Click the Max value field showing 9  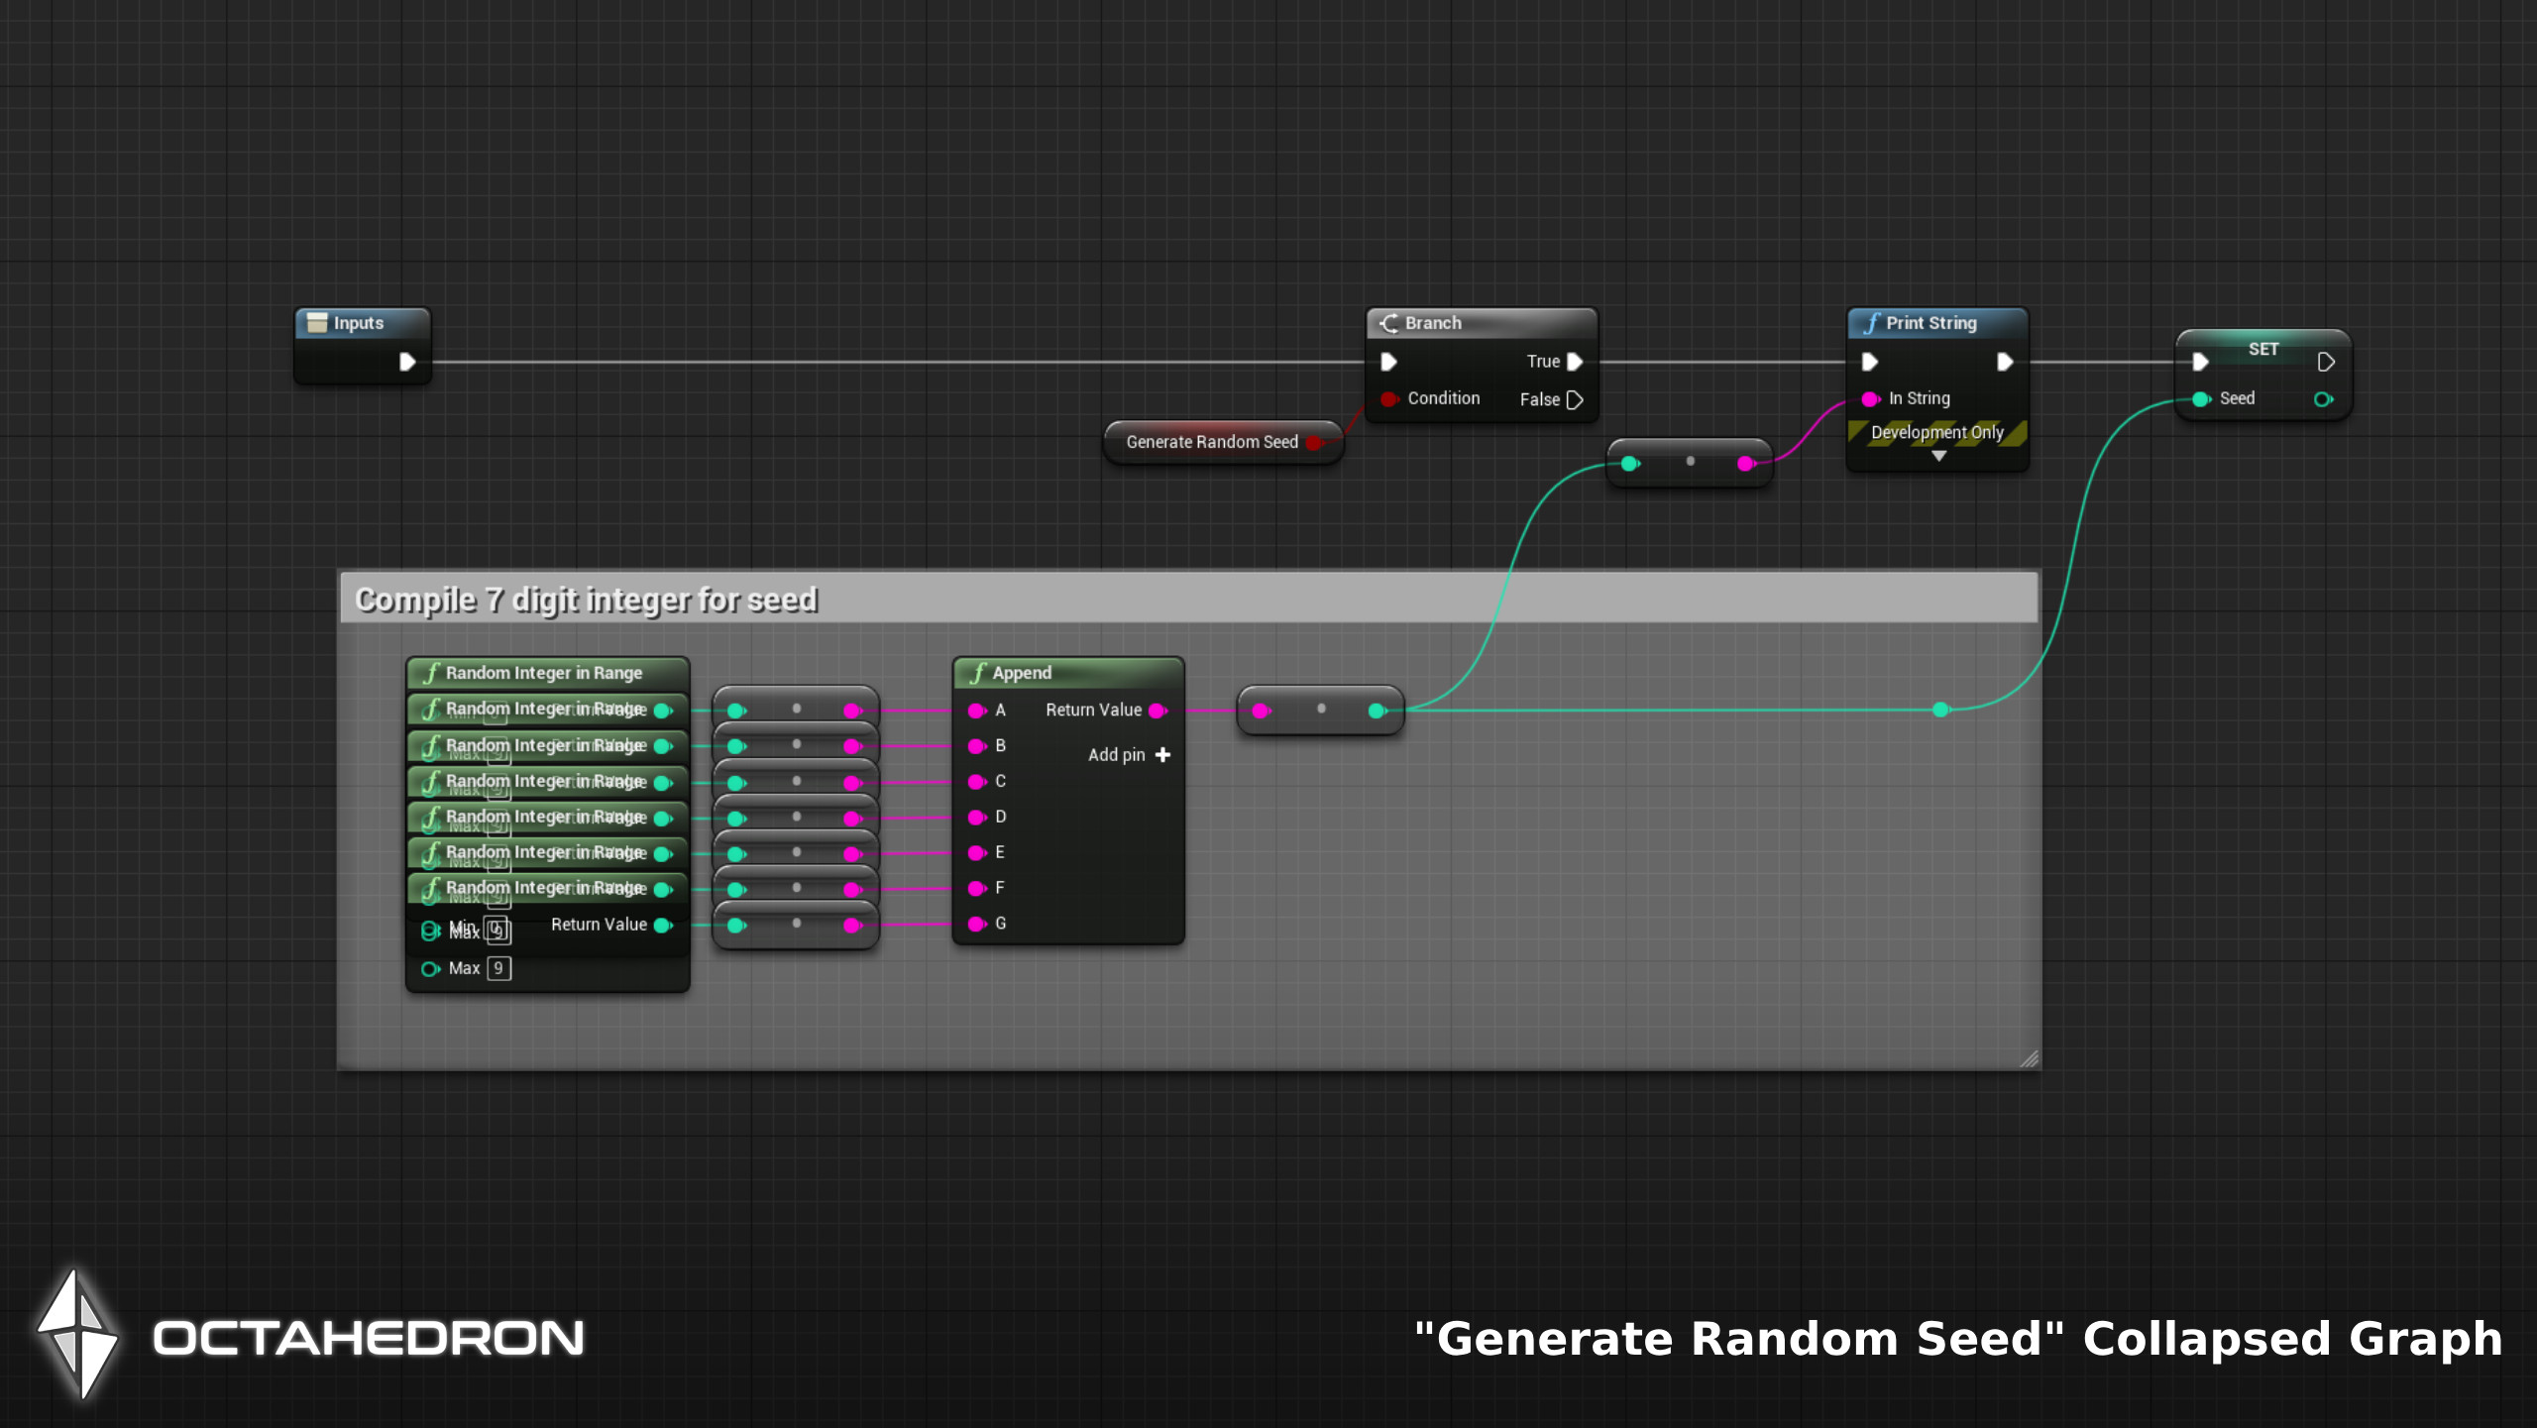[498, 968]
